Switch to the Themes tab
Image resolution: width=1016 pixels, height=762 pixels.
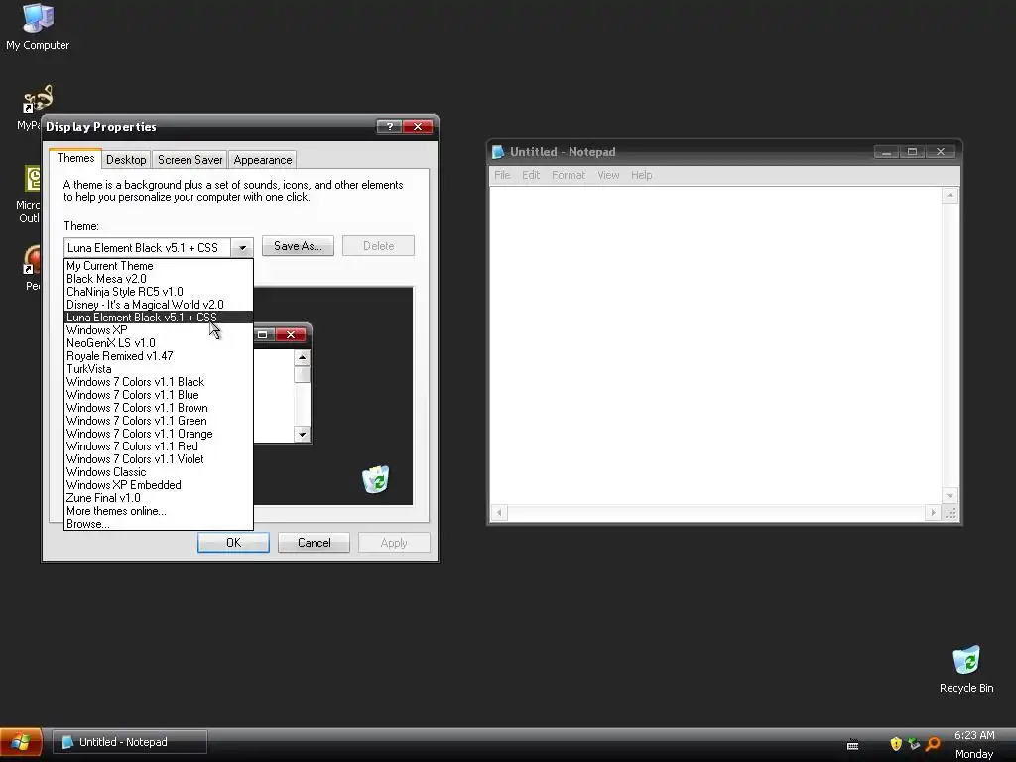(75, 158)
